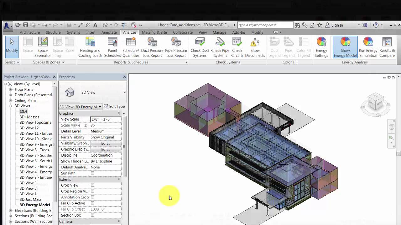Open the Panel Schedules tool
This screenshot has width=401, height=225.
pyautogui.click(x=112, y=47)
